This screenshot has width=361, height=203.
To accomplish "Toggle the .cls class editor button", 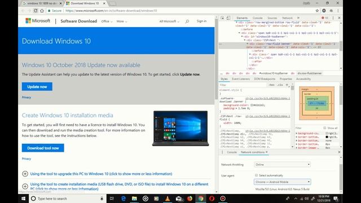I will pyautogui.click(x=280, y=85).
